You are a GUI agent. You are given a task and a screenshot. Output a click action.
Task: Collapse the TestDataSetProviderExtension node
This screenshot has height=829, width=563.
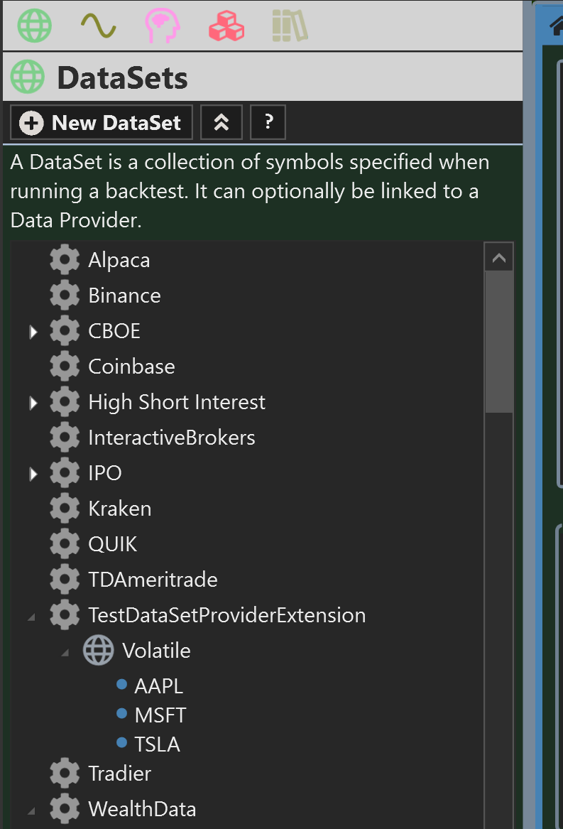pyautogui.click(x=31, y=614)
